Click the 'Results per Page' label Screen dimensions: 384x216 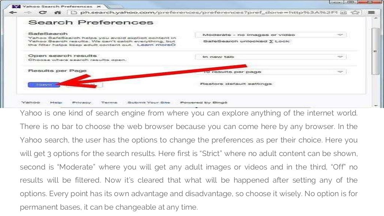tap(57, 70)
